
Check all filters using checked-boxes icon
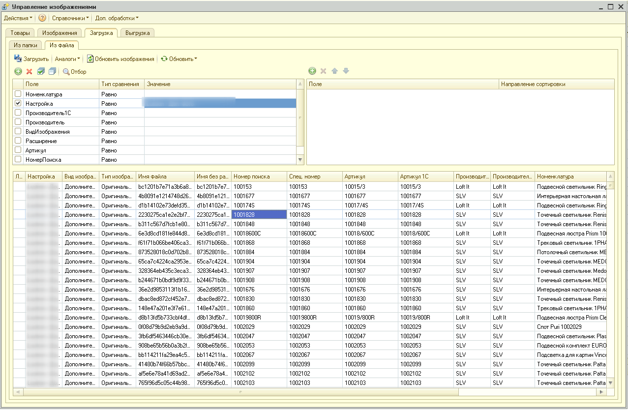click(41, 72)
